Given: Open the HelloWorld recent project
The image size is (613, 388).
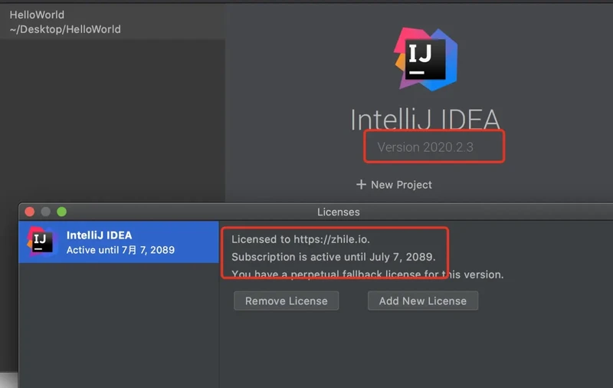Looking at the screenshot, I should click(37, 15).
